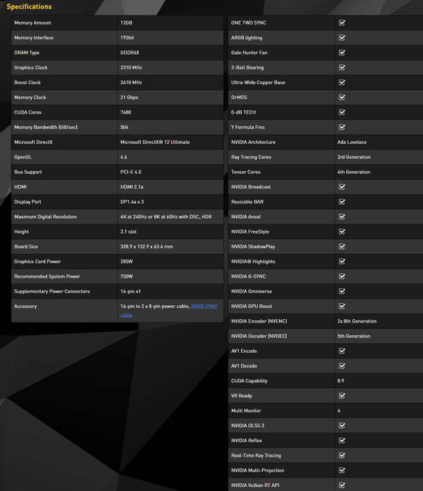423x491 pixels.
Task: Click the ARGB lighting checkmark
Action: click(342, 38)
